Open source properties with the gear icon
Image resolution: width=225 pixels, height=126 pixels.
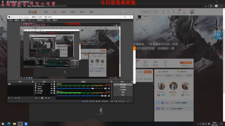point(42,98)
